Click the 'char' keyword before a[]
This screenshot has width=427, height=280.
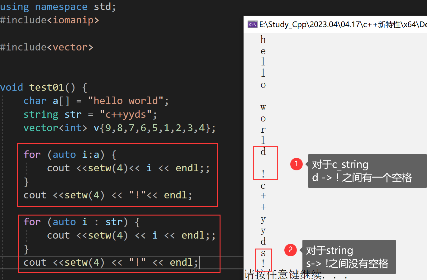coord(35,101)
